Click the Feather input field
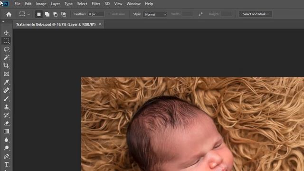 click(96, 14)
